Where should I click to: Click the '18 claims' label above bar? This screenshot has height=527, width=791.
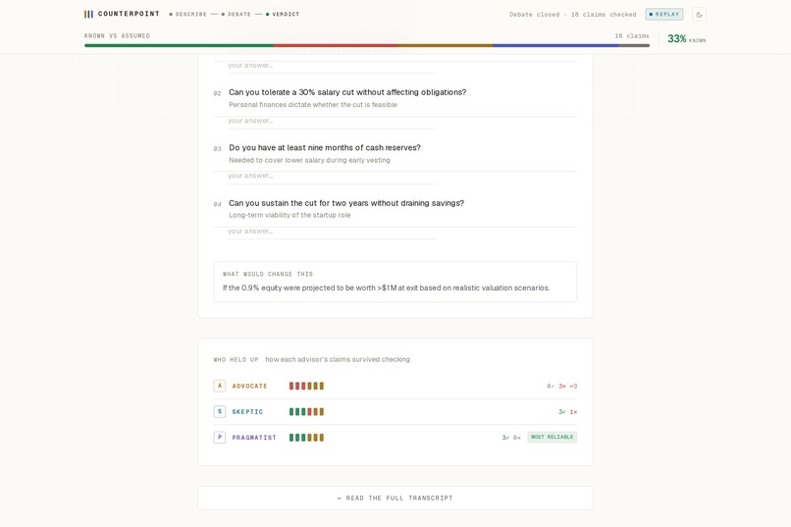(x=632, y=35)
